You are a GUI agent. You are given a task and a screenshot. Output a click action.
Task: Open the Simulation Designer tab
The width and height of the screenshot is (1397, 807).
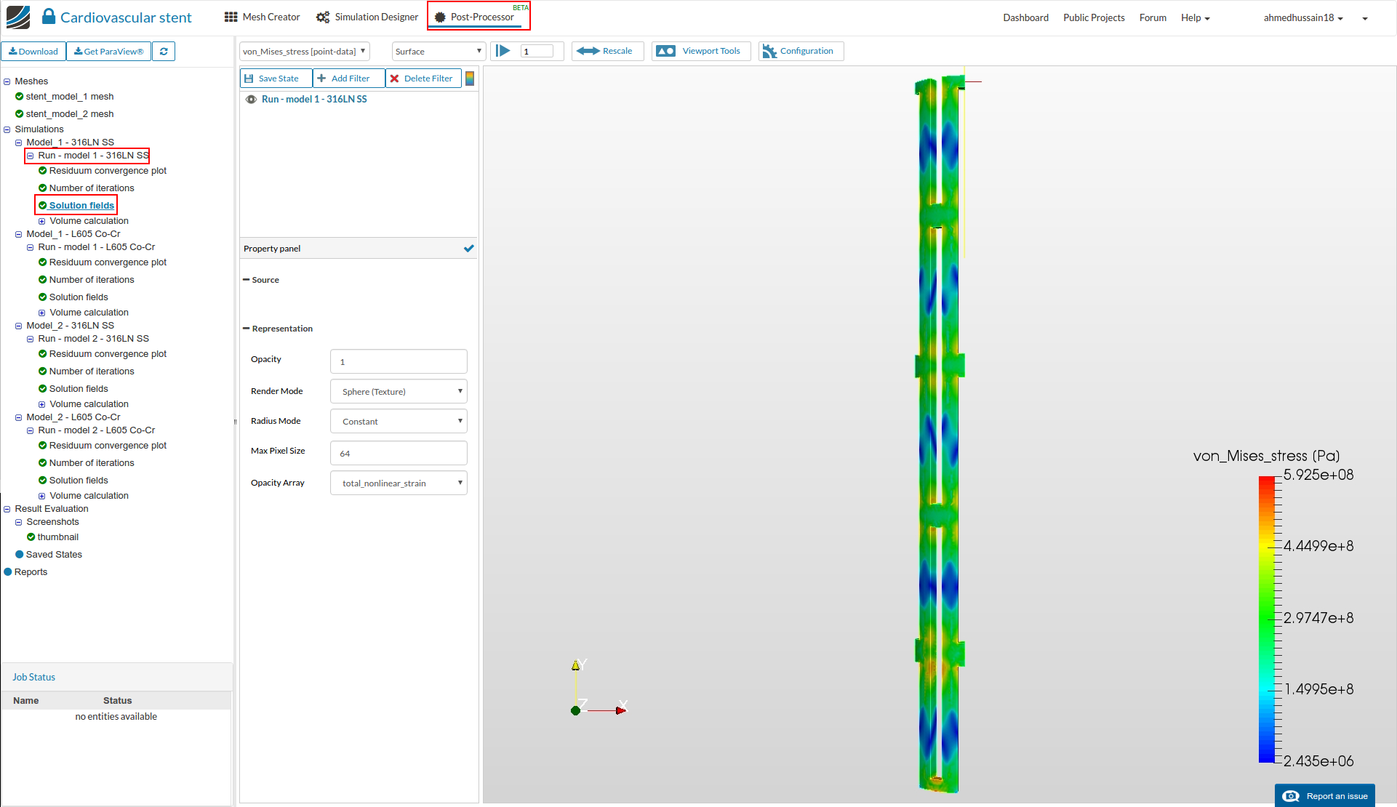click(367, 17)
